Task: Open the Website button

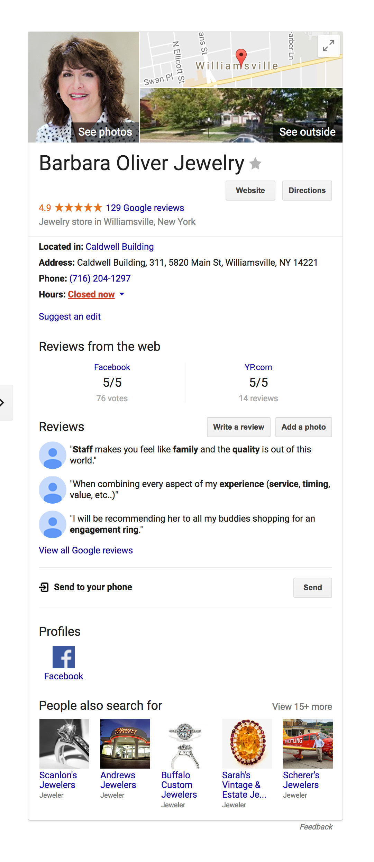Action: 250,190
